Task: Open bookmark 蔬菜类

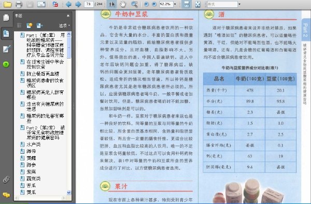Action: click(34, 179)
